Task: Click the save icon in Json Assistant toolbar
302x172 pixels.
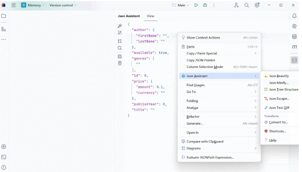Action: 120,56
